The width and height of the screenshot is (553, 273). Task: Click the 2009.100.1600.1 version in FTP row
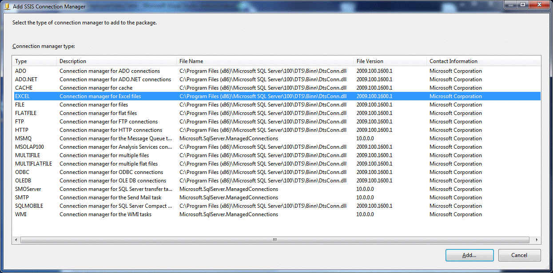[x=374, y=122]
